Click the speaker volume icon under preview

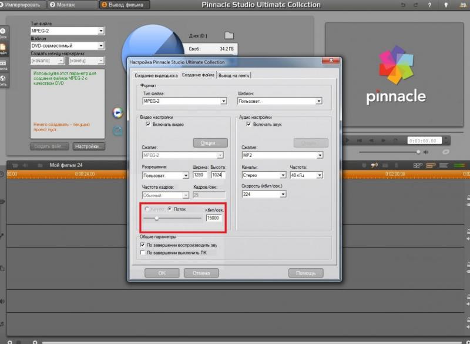(x=426, y=152)
